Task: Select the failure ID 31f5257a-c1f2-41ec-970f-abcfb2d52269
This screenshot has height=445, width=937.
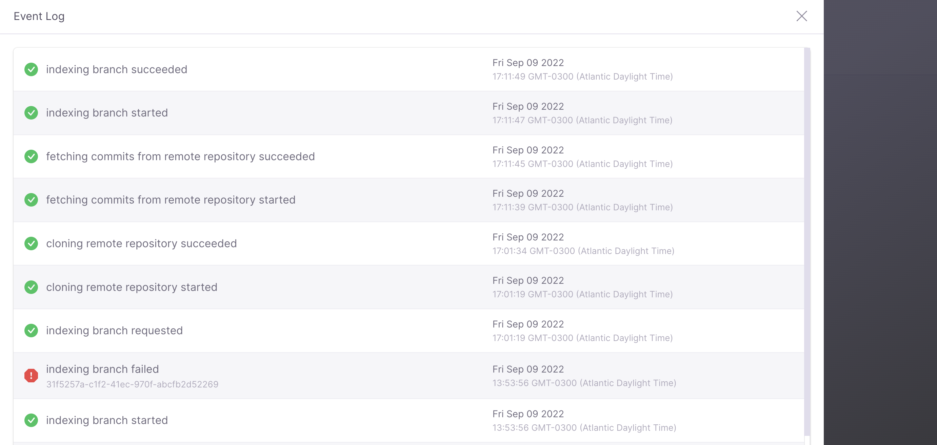Action: 133,384
